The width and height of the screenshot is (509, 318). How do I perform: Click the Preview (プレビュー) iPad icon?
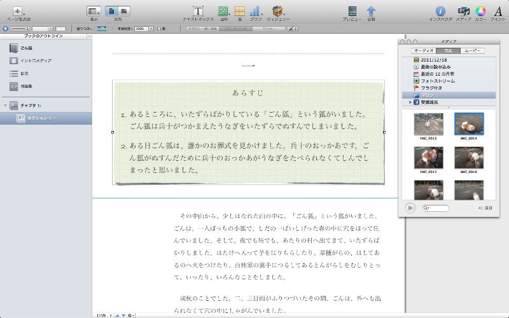click(x=352, y=11)
